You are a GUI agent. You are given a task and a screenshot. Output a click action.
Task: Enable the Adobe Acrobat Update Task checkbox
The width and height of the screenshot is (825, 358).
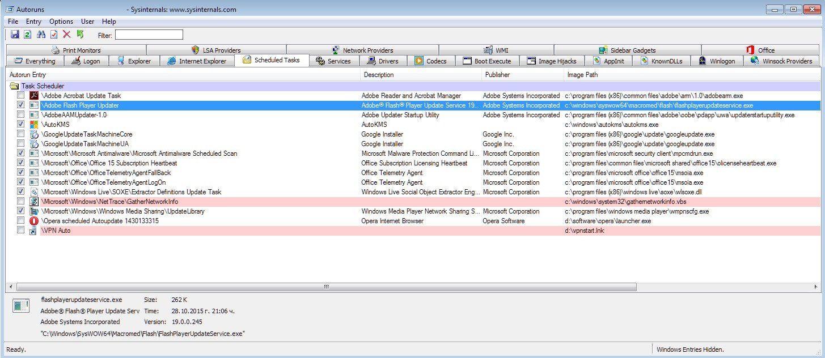point(21,96)
